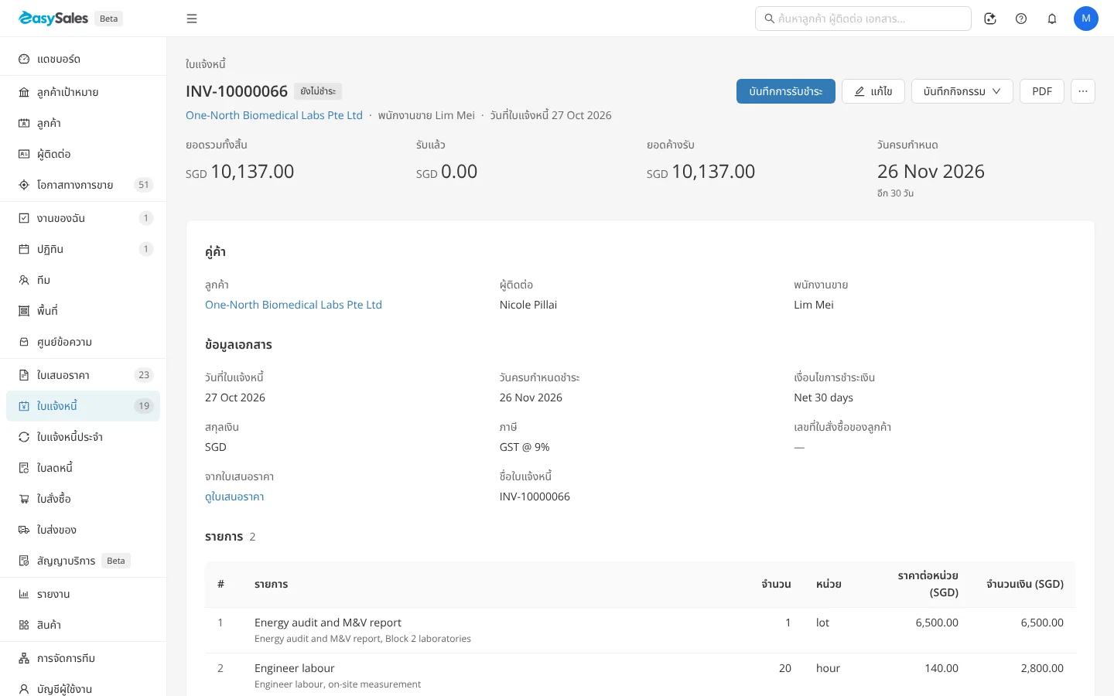Go to รายงาน reports menu item
The image size is (1114, 696).
tap(83, 594)
